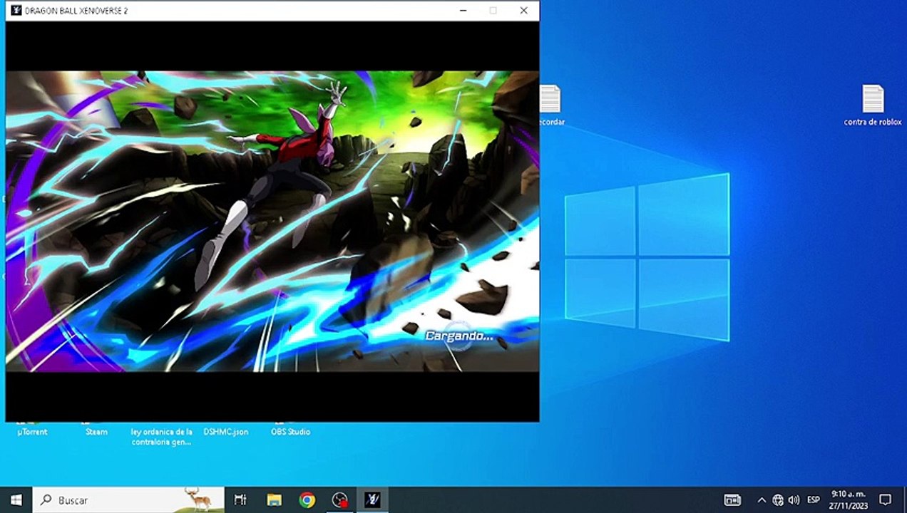Click the Buscar search box on taskbar

(x=128, y=500)
